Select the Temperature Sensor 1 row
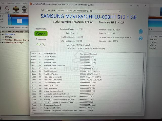This screenshot has height=121, width=162. [87, 105]
